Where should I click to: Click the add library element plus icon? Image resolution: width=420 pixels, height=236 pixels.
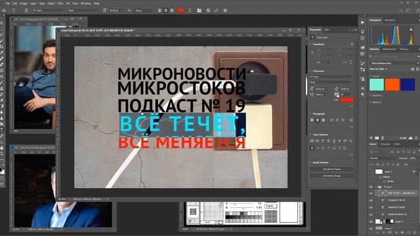click(371, 138)
